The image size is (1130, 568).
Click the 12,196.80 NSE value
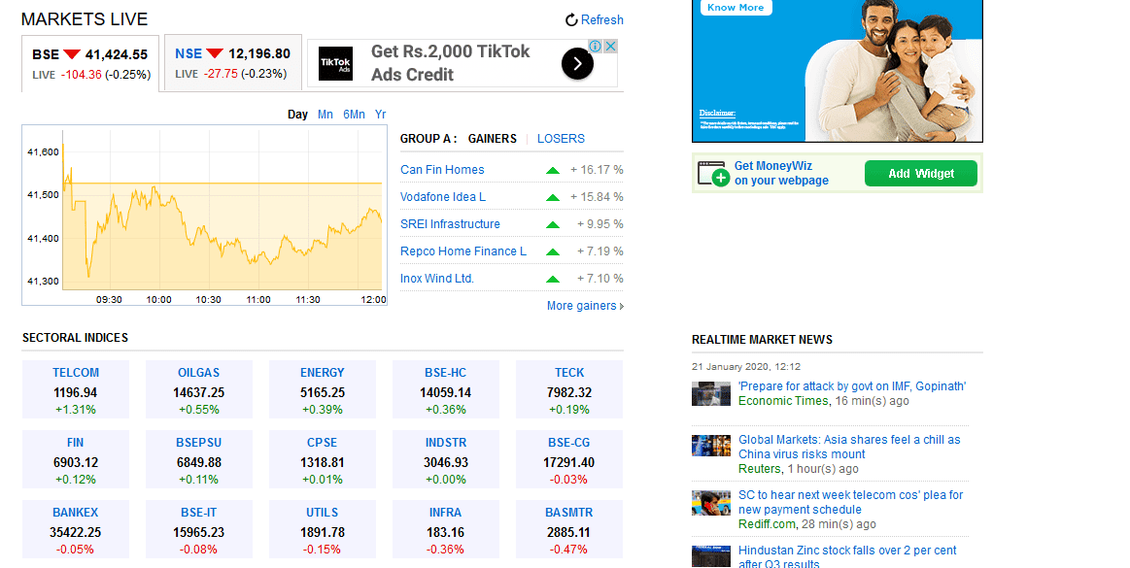pyautogui.click(x=259, y=54)
